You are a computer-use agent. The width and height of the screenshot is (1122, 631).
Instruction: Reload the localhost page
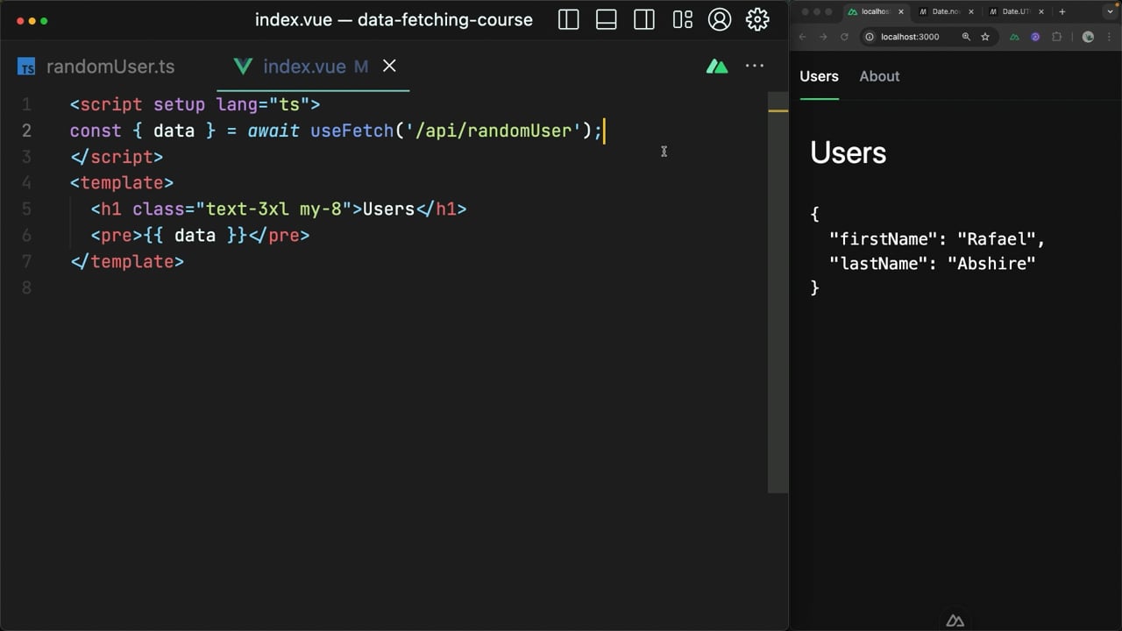click(844, 37)
